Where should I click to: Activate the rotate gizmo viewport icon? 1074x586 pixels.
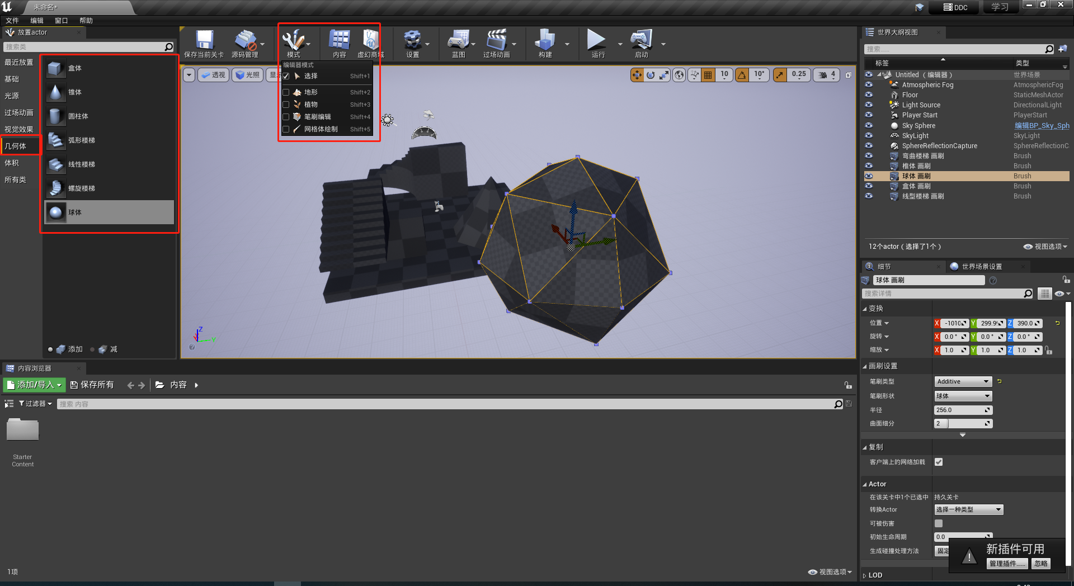pyautogui.click(x=651, y=75)
